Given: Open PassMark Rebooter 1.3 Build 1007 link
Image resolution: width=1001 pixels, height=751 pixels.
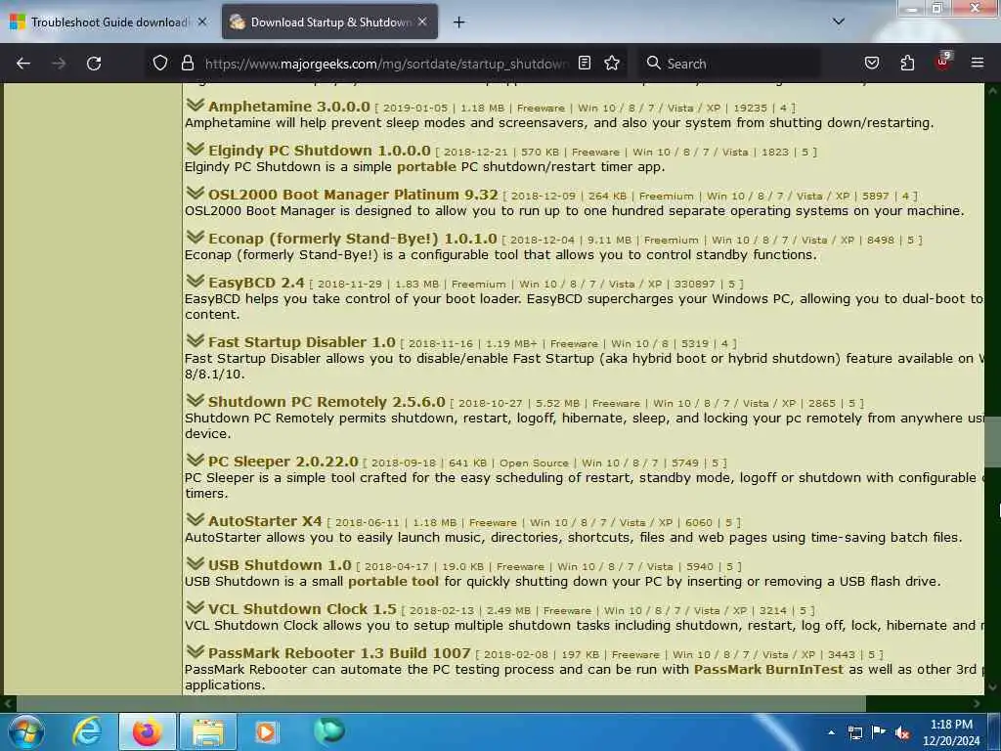Looking at the screenshot, I should pos(339,653).
